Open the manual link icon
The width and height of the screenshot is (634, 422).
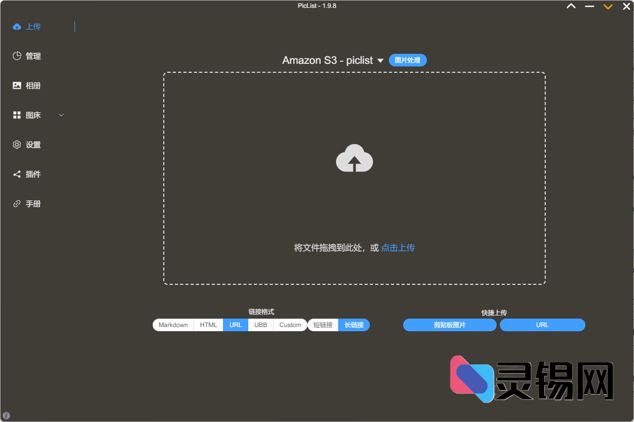[x=17, y=204]
